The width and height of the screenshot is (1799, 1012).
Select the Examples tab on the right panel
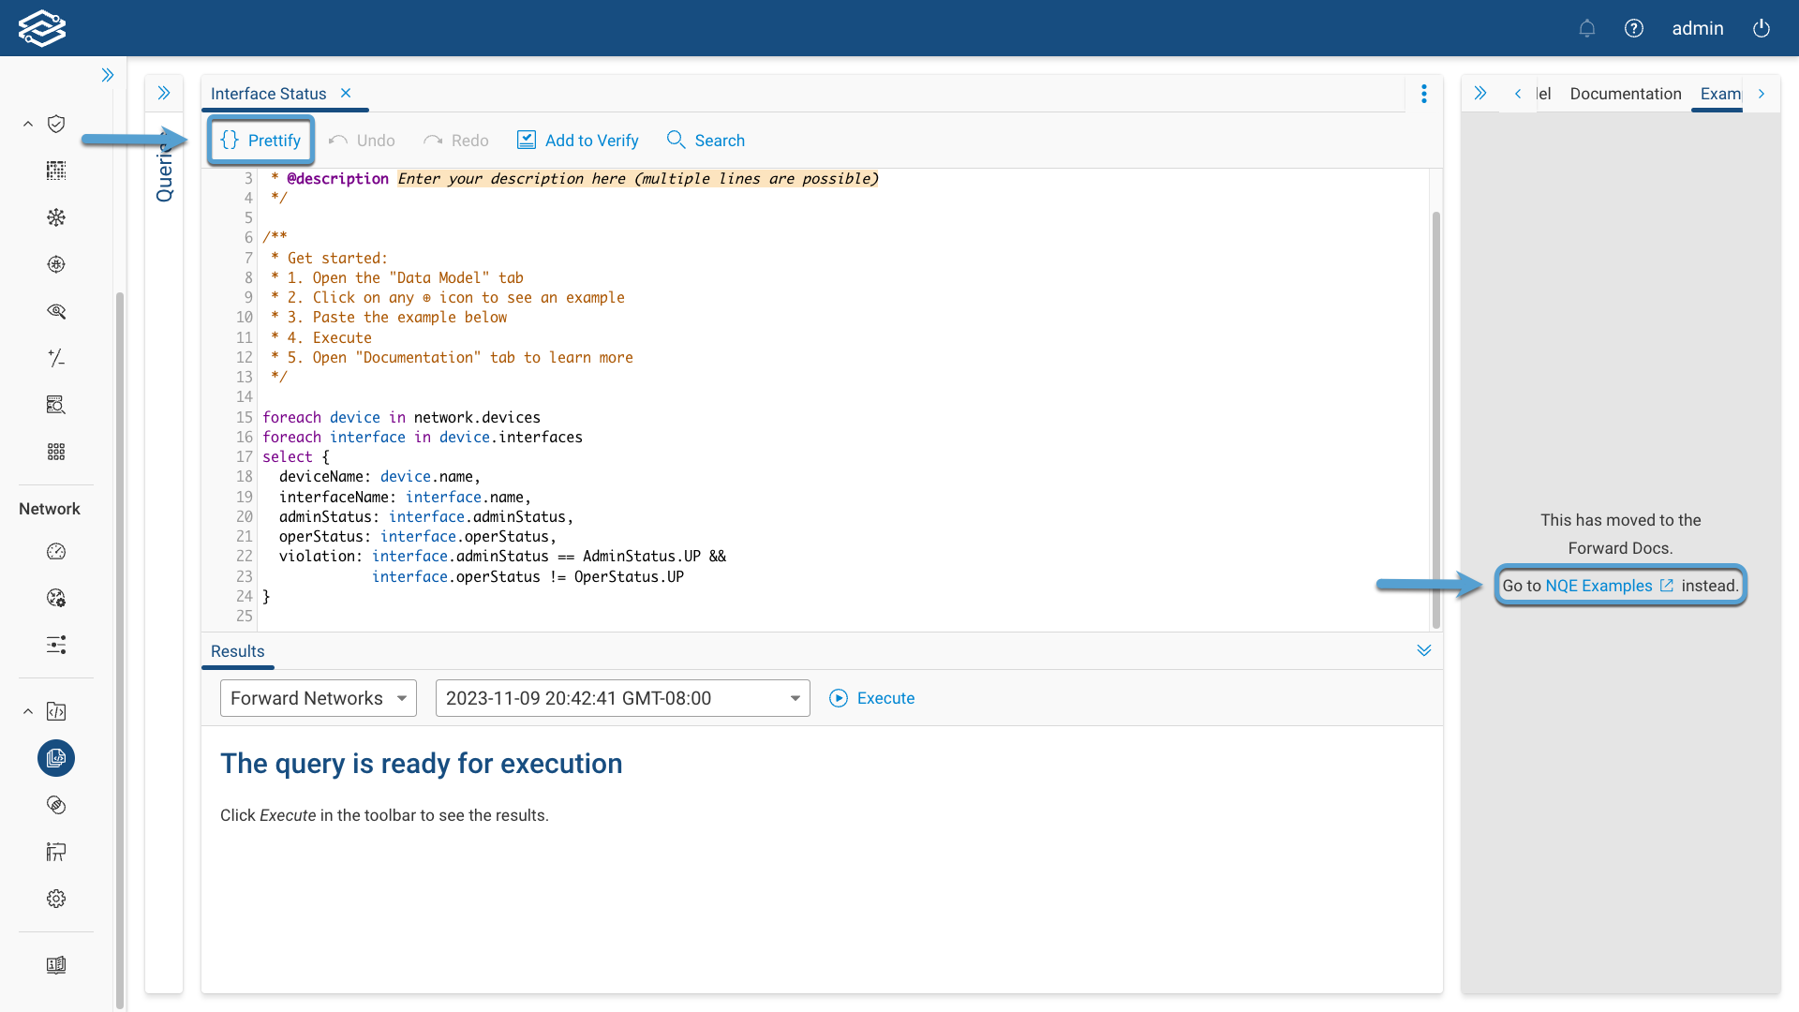click(x=1720, y=94)
